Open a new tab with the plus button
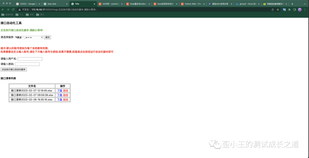The height and width of the screenshot is (158, 309). tap(292, 4)
